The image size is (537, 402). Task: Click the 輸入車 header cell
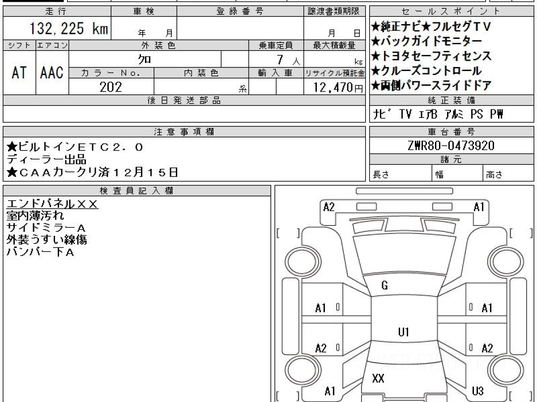tap(276, 73)
